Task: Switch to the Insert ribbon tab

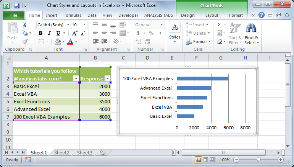Action: (x=52, y=15)
